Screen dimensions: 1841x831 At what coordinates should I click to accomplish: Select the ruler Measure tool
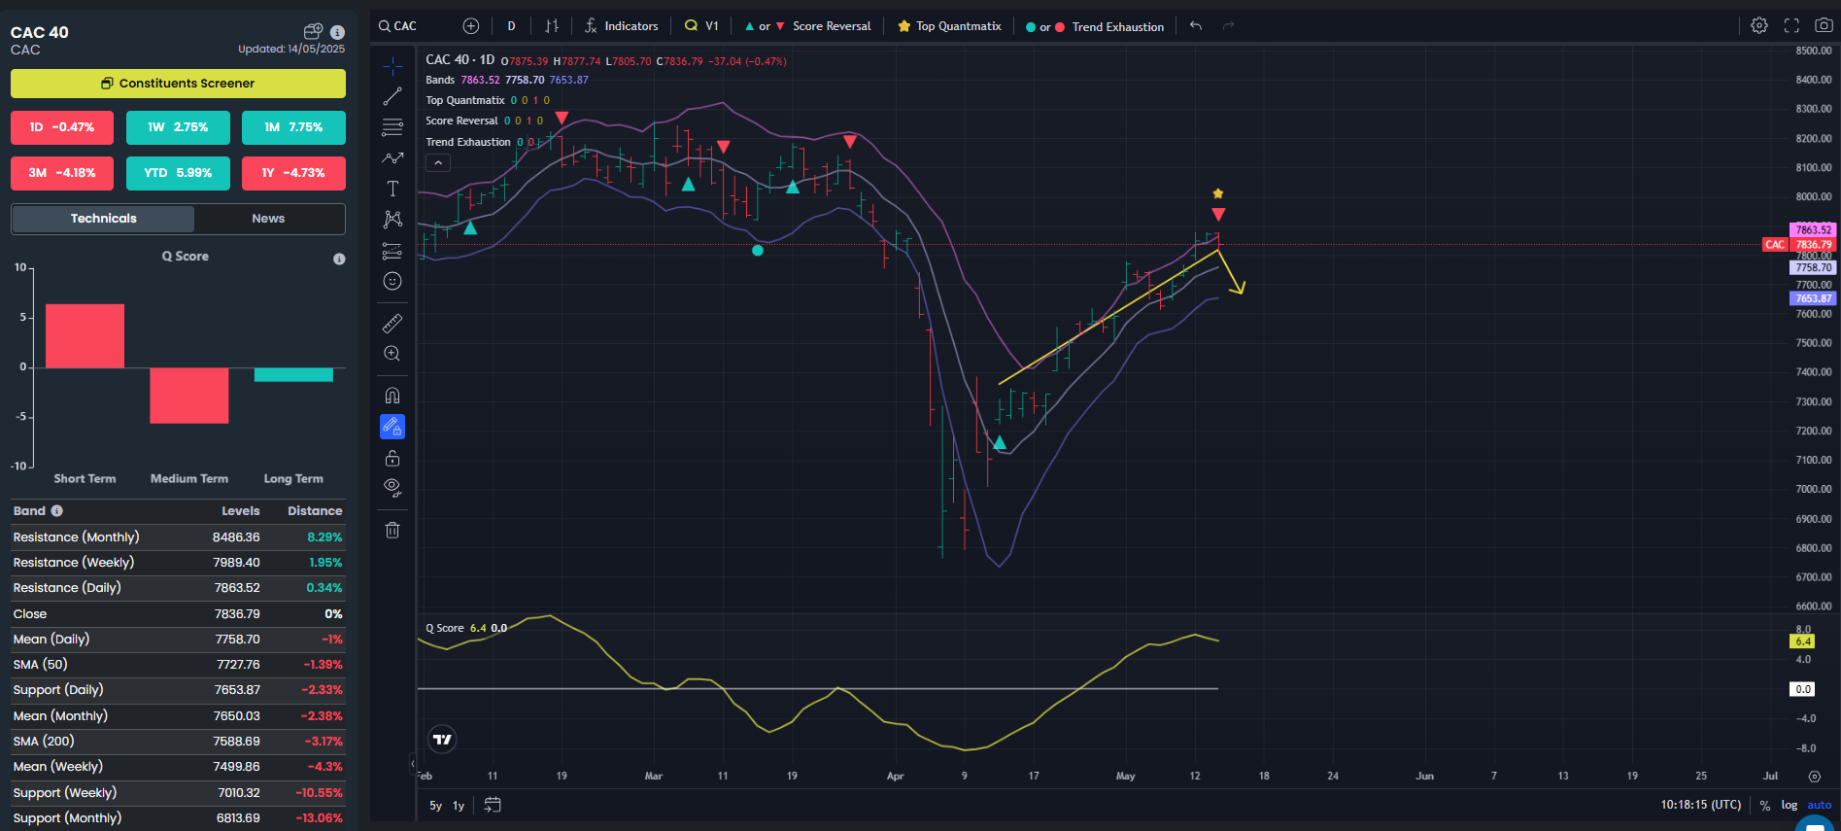pyautogui.click(x=392, y=323)
